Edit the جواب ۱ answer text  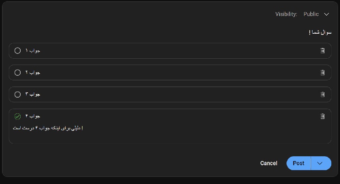[33, 51]
